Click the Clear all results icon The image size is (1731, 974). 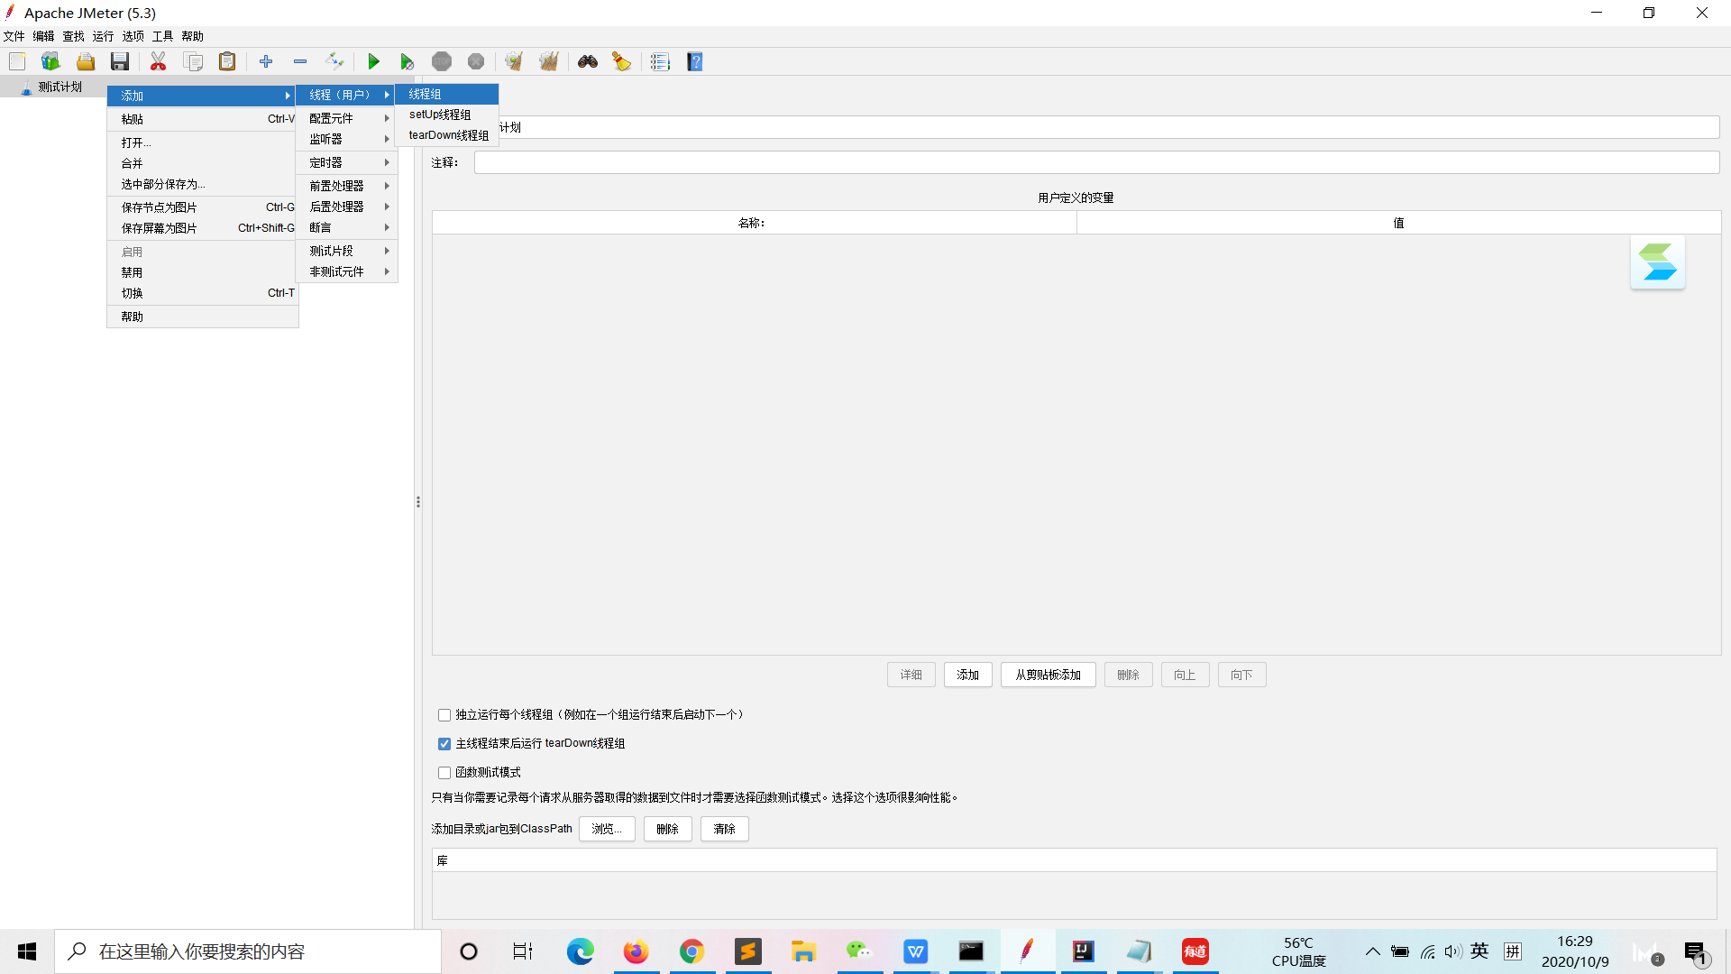coord(549,61)
